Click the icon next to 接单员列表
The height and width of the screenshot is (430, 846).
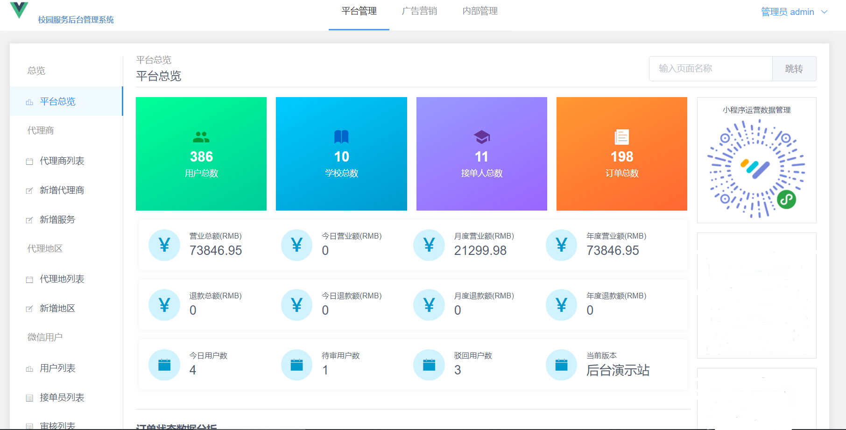click(29, 398)
